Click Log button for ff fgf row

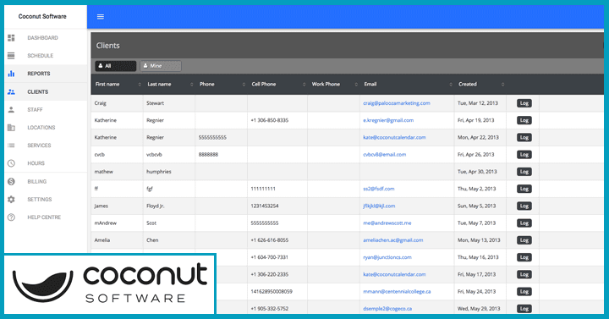524,189
